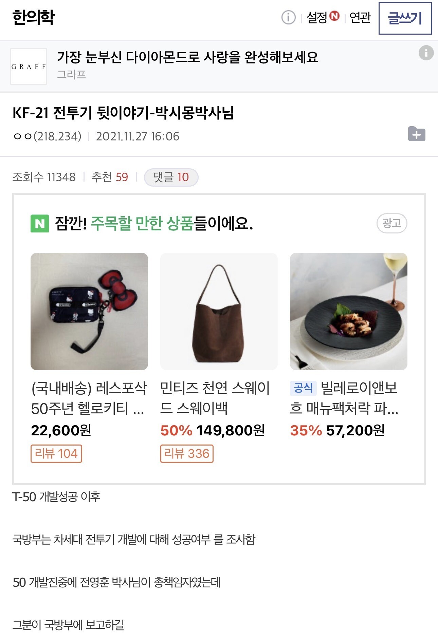Open the 연관 galleries menu
The height and width of the screenshot is (641, 438).
point(360,17)
